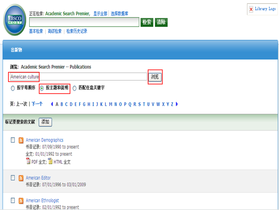Screen dimensions: 279x210
Task: Click the '07/01/1996 to 03/01/2009' text
Action: [64, 185]
